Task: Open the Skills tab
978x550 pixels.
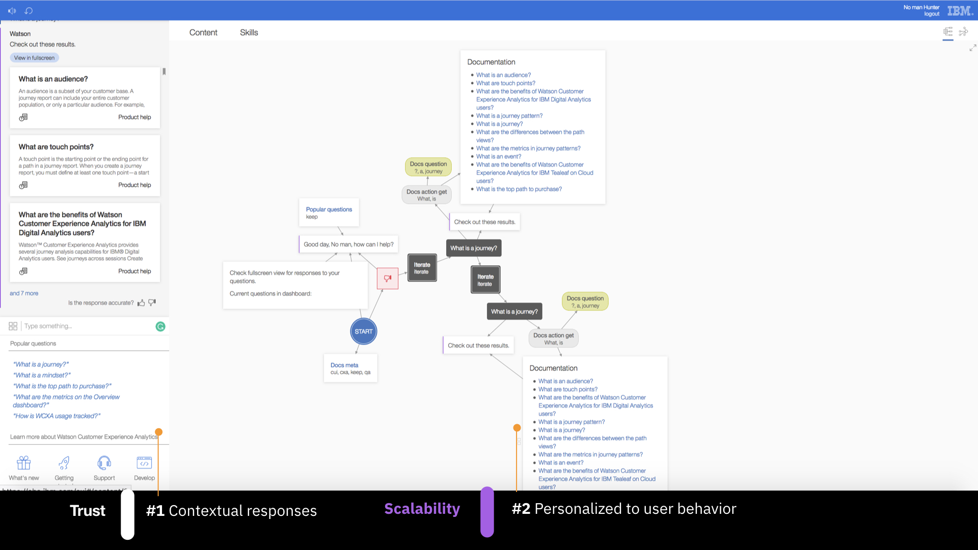Action: pyautogui.click(x=249, y=33)
